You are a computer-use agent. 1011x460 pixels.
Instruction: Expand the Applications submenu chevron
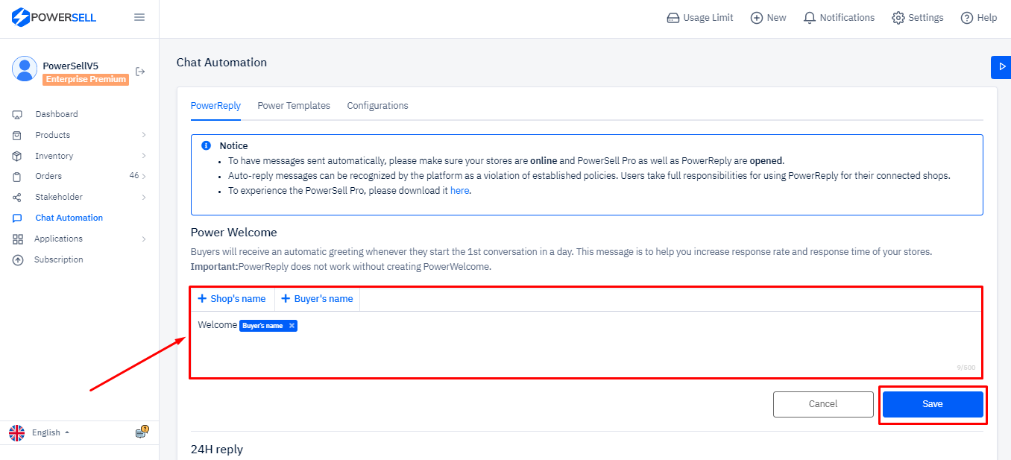(144, 239)
